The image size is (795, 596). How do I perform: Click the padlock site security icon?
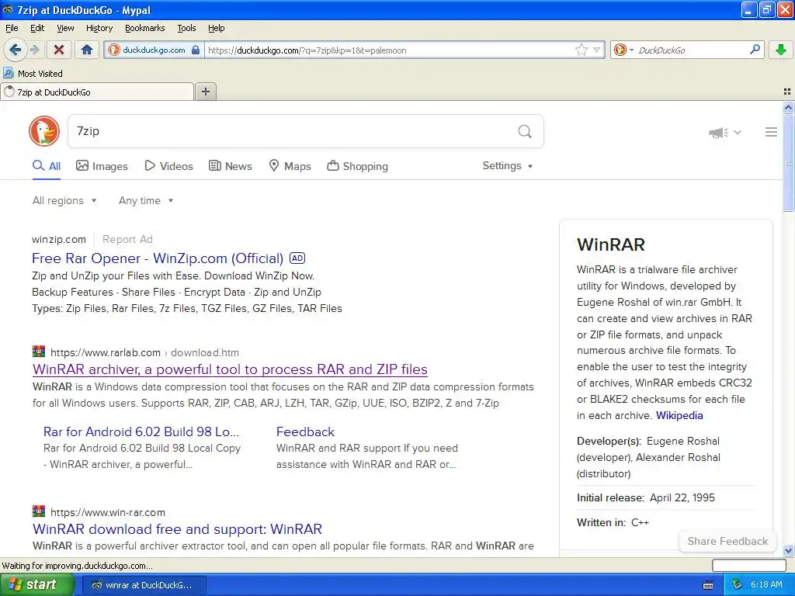coord(195,50)
